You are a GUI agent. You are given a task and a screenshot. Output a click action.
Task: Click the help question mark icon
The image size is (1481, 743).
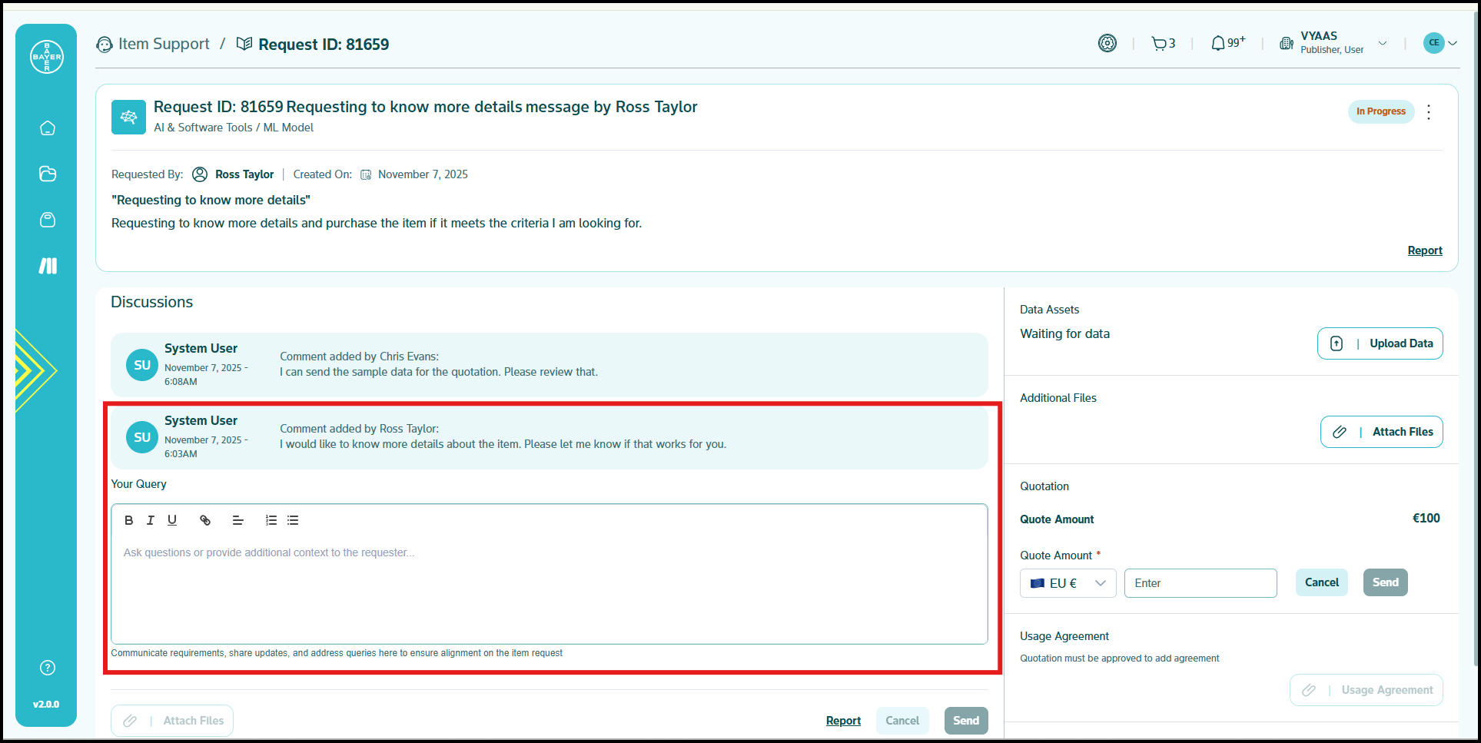pyautogui.click(x=48, y=668)
